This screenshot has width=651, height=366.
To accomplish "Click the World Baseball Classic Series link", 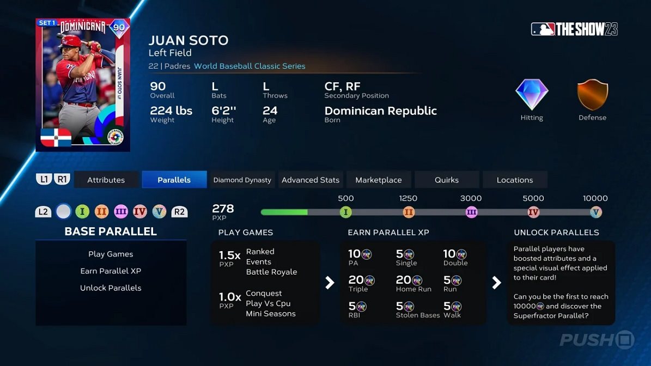I will click(x=250, y=66).
